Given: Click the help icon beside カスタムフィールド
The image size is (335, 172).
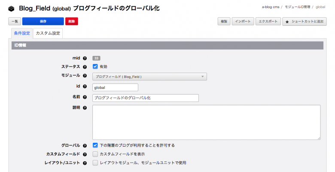Looking at the screenshot, I should click(85, 154).
